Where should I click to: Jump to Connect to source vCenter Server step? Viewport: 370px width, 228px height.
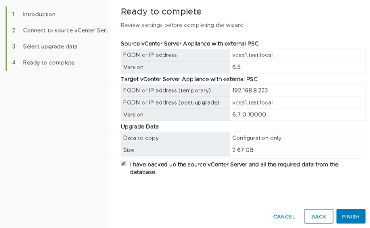66,30
